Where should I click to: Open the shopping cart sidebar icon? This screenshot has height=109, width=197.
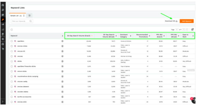(3, 49)
